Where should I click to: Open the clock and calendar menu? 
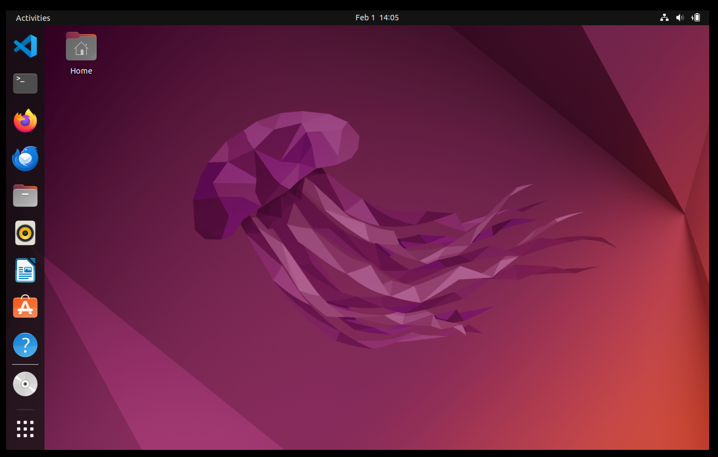click(x=377, y=18)
